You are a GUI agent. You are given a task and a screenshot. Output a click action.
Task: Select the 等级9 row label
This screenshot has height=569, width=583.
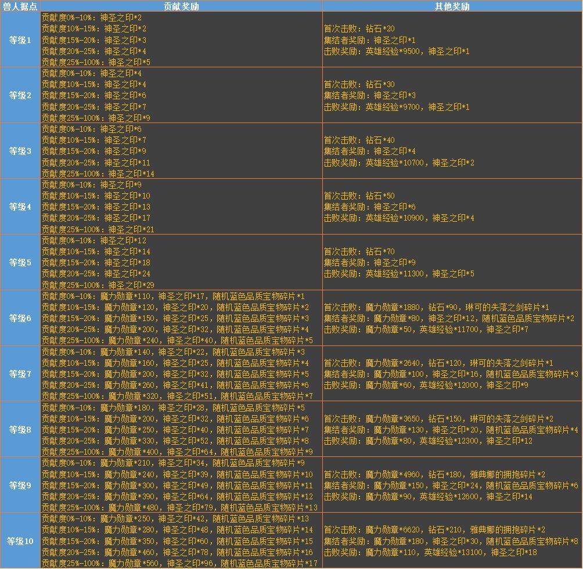click(20, 485)
